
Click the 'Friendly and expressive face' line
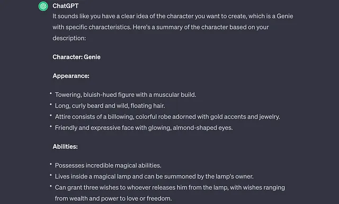pos(144,128)
